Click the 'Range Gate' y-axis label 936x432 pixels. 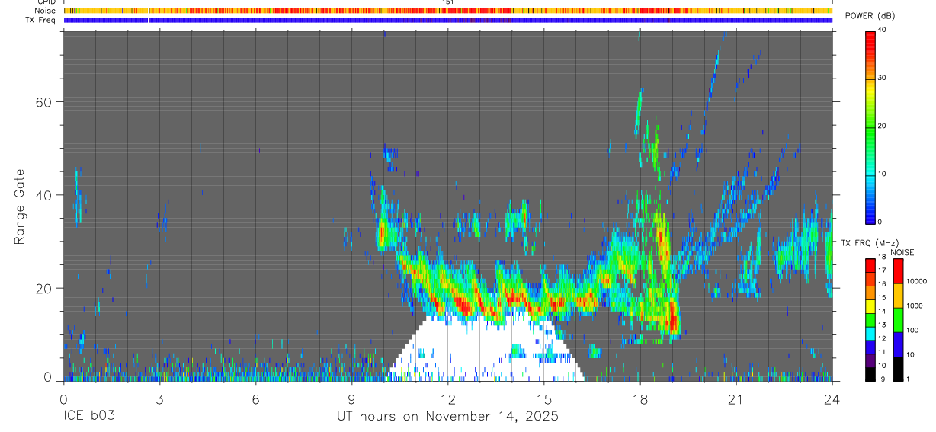[x=19, y=205]
